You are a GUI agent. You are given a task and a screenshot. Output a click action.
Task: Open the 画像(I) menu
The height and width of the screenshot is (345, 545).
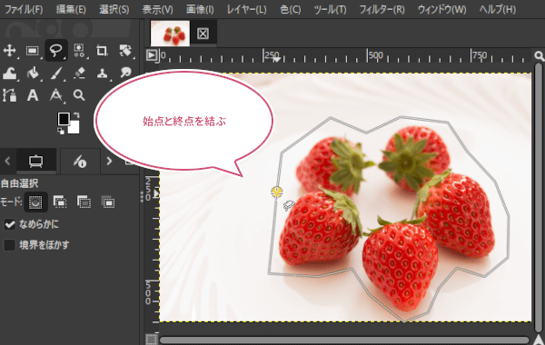coord(200,9)
